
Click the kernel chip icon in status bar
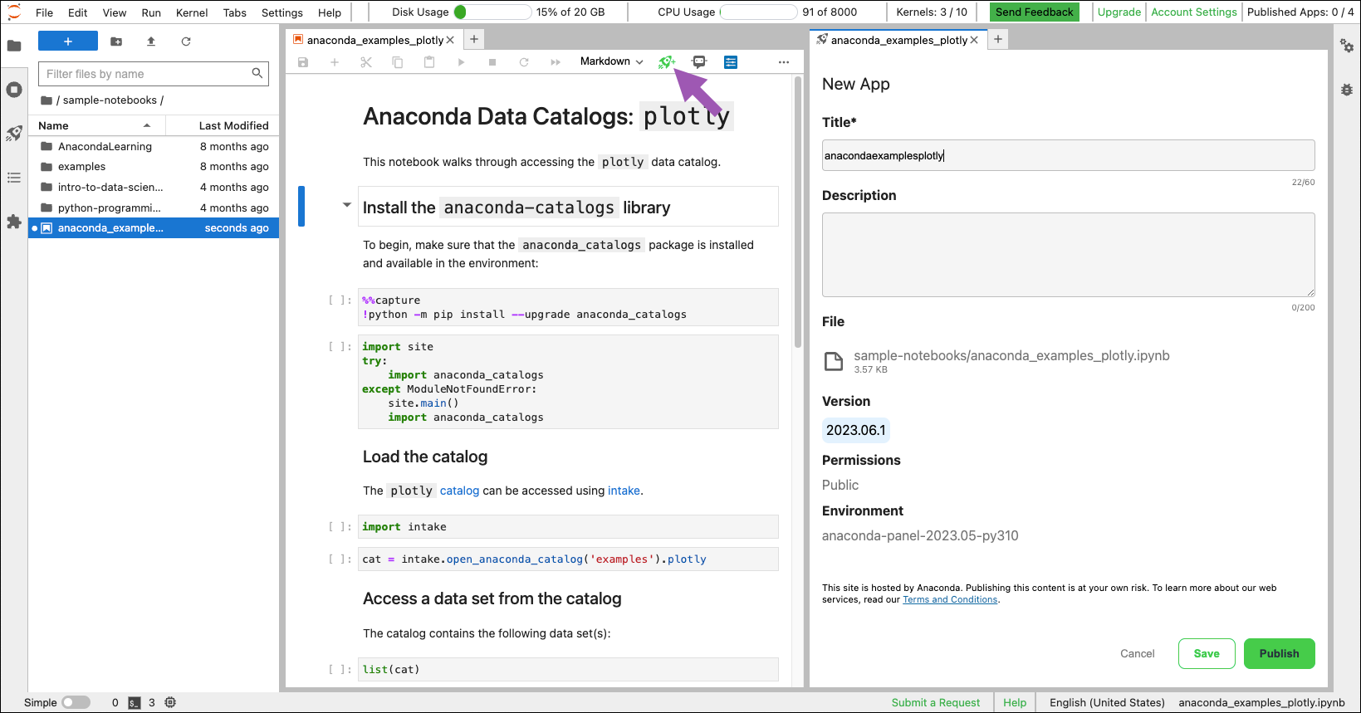170,702
